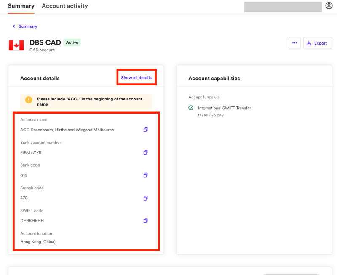
Task: Copy the account name value
Action: 145,130
